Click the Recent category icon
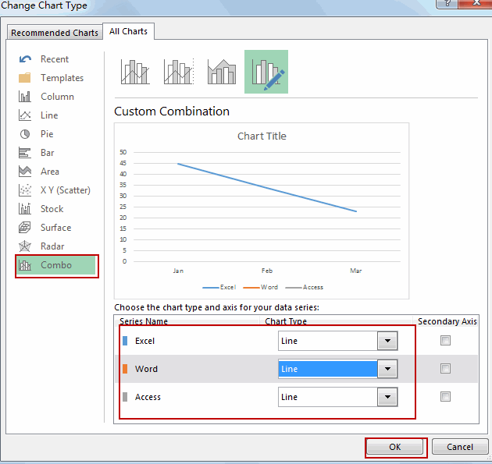 [x=25, y=59]
